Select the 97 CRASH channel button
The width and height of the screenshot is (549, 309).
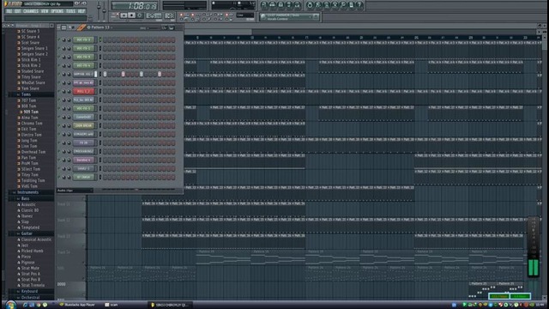coord(84,177)
